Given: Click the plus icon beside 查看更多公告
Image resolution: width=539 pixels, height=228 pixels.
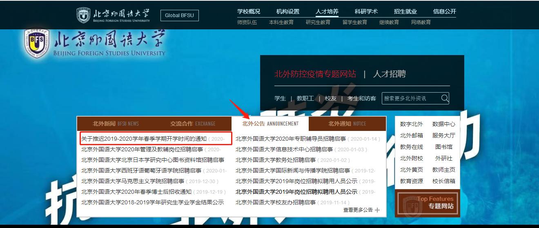Looking at the screenshot, I should (x=377, y=210).
